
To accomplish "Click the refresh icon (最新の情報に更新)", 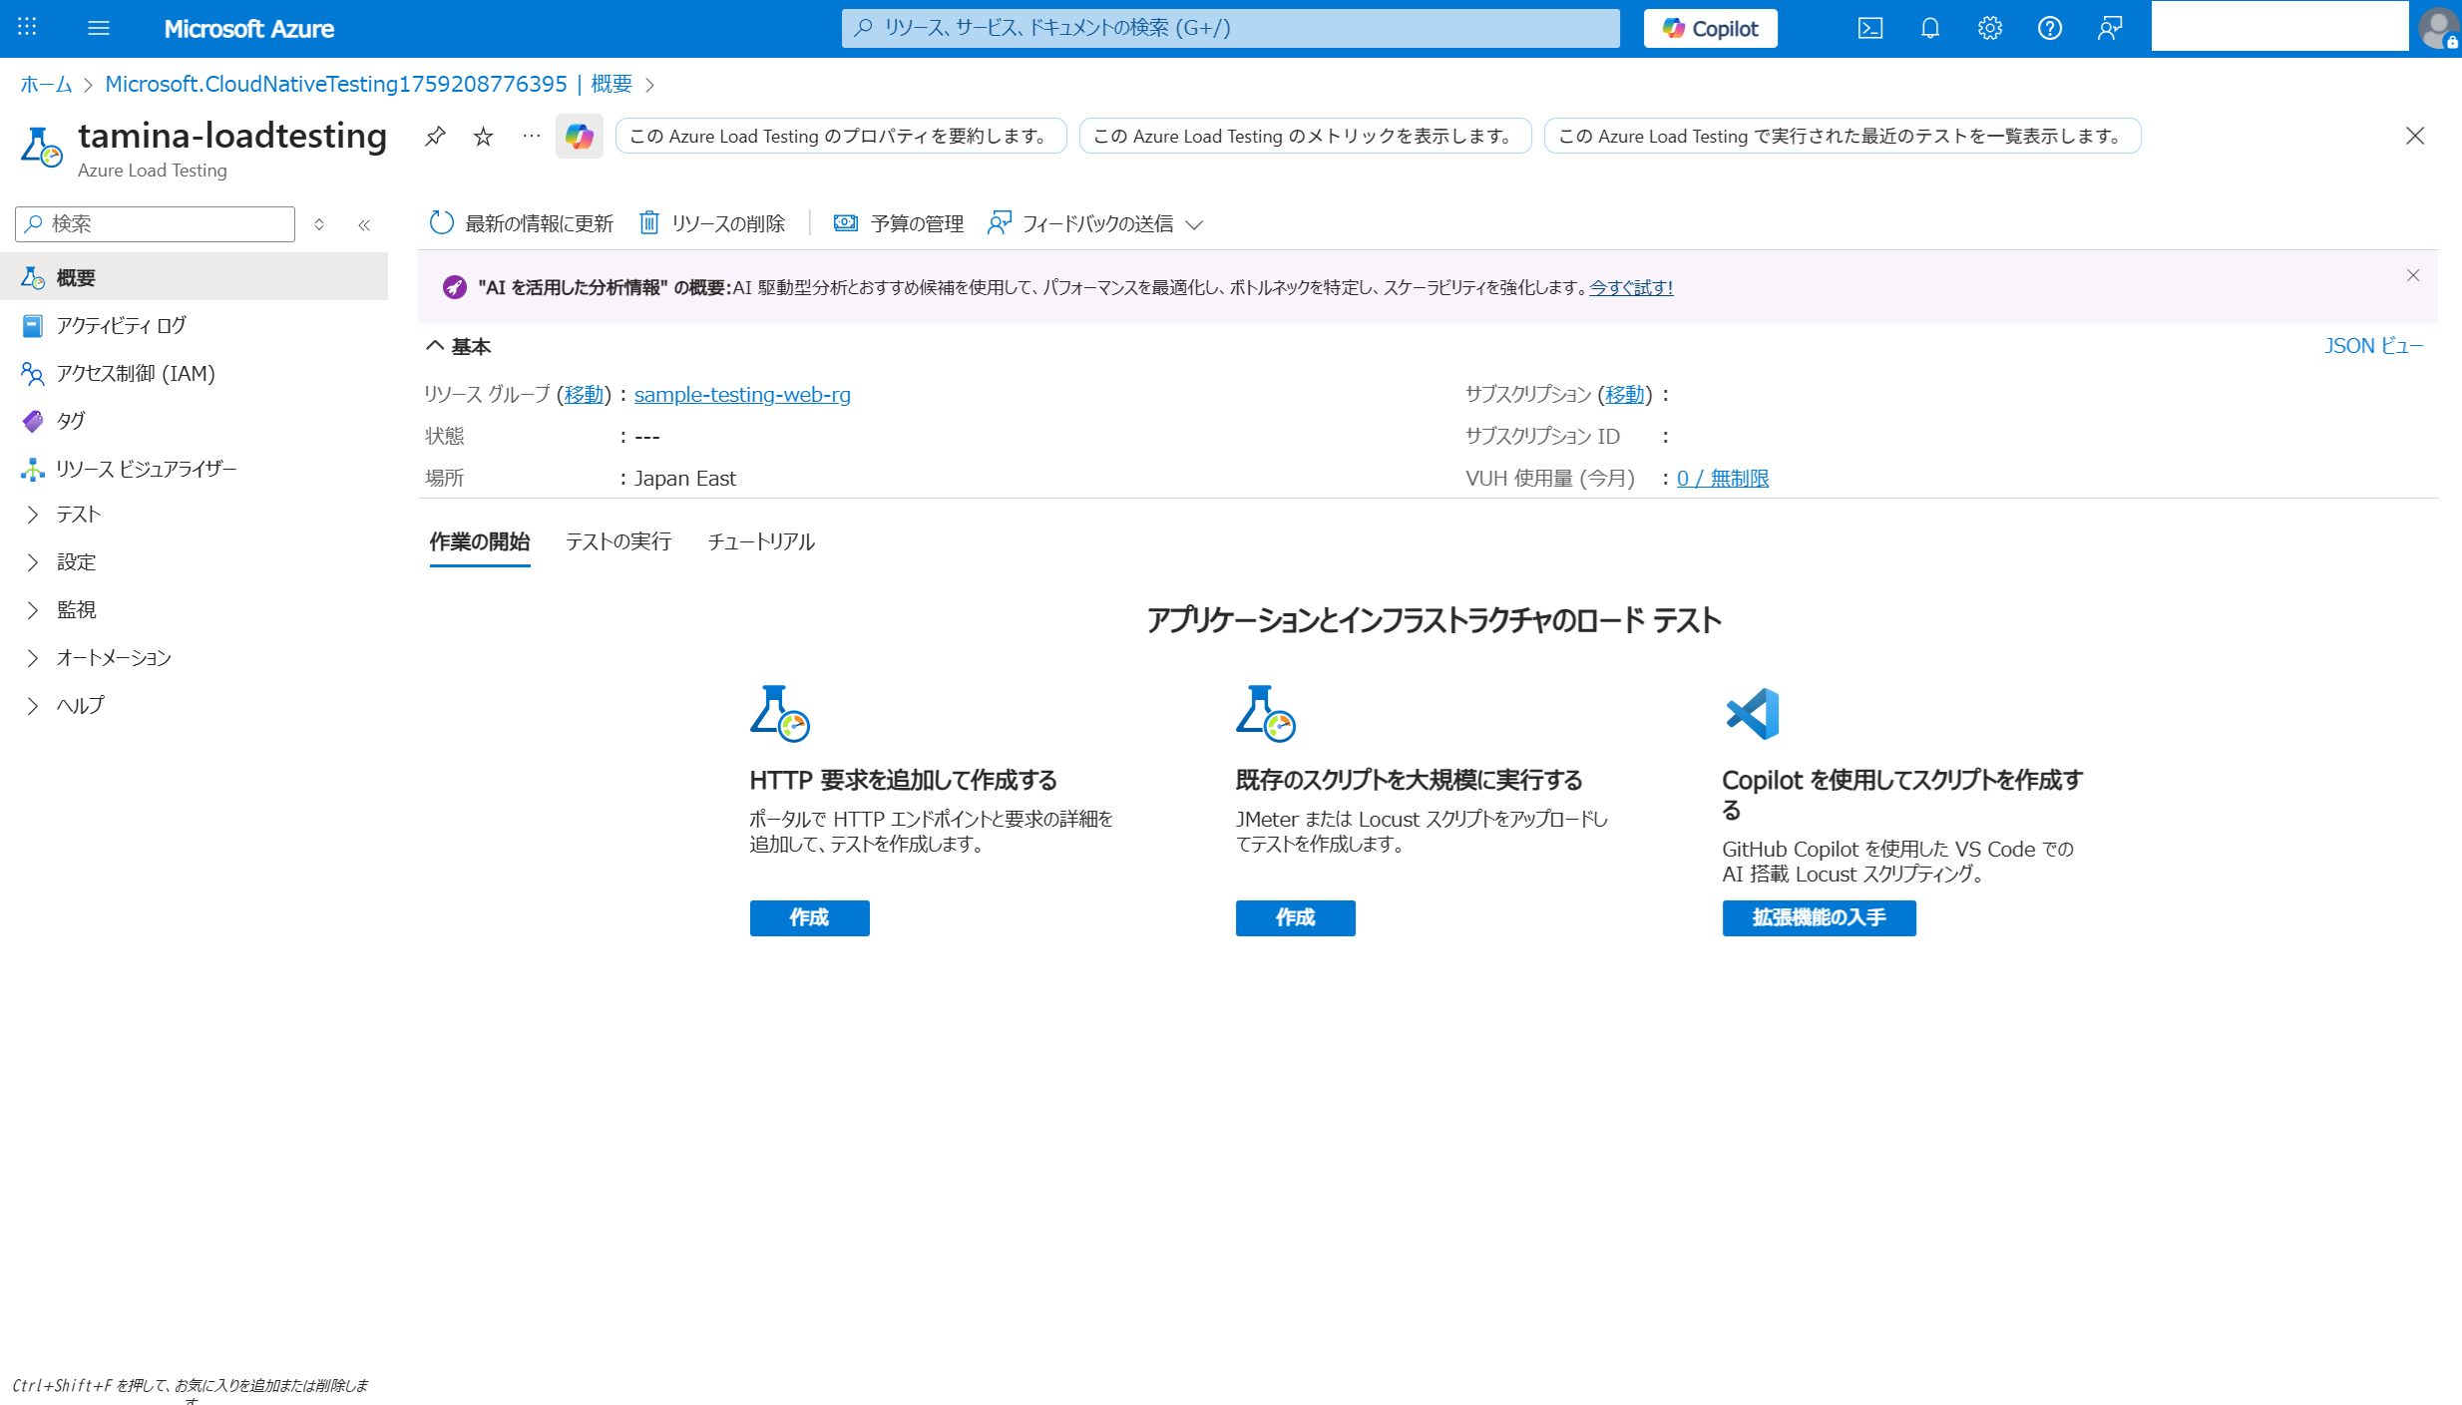I will pyautogui.click(x=442, y=223).
